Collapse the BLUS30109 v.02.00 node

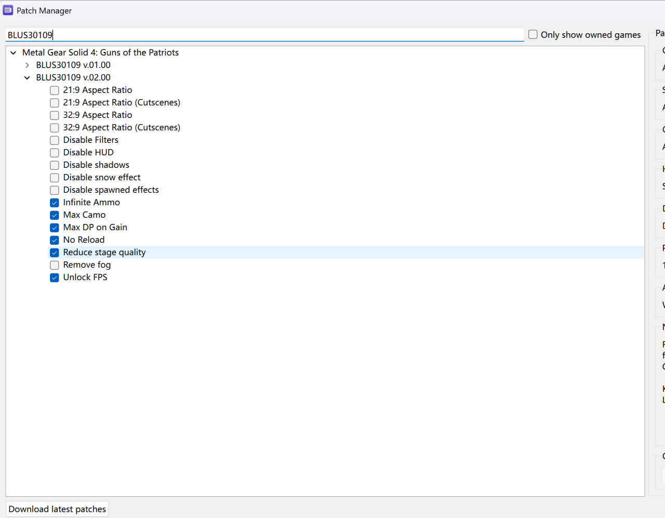click(x=27, y=77)
